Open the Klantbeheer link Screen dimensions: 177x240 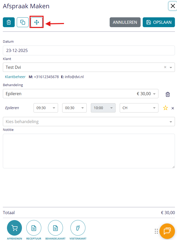click(x=15, y=77)
